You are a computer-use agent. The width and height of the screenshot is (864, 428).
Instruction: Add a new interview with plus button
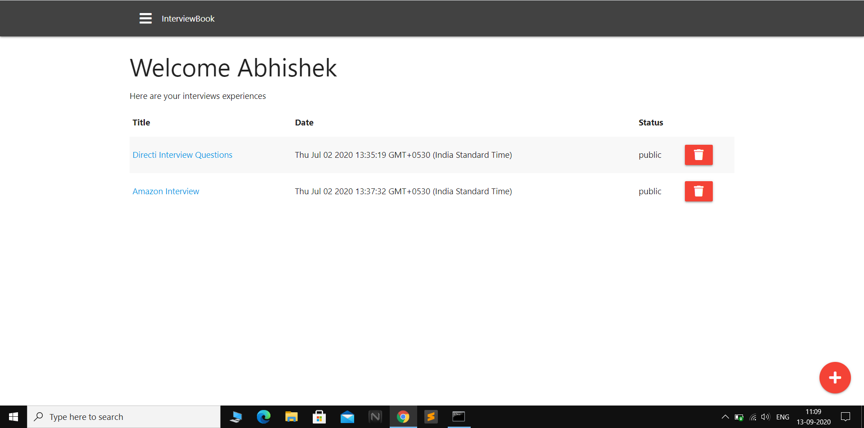click(x=835, y=378)
